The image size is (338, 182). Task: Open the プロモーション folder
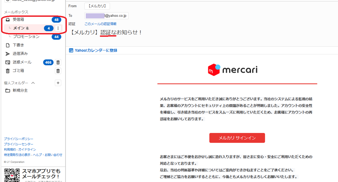pos(26,37)
